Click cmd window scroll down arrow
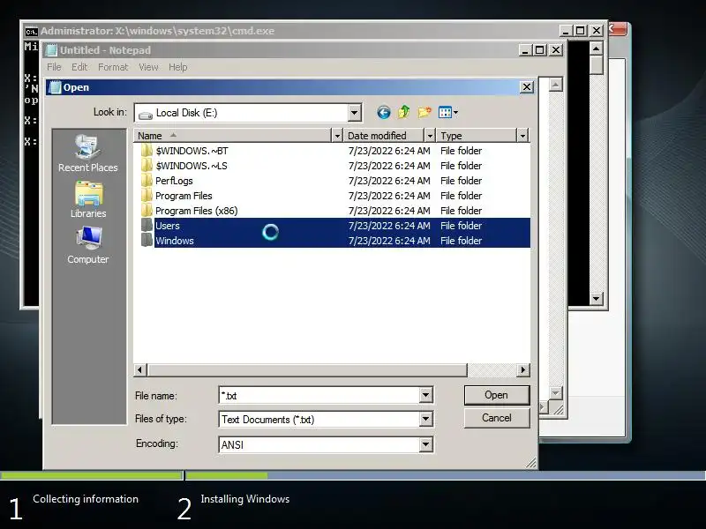This screenshot has height=529, width=706. [x=597, y=298]
